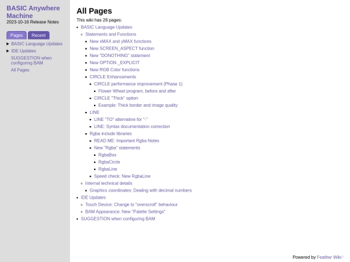The image size is (350, 262).
Task: Open CIRCLE "Thick" option page
Action: click(116, 98)
